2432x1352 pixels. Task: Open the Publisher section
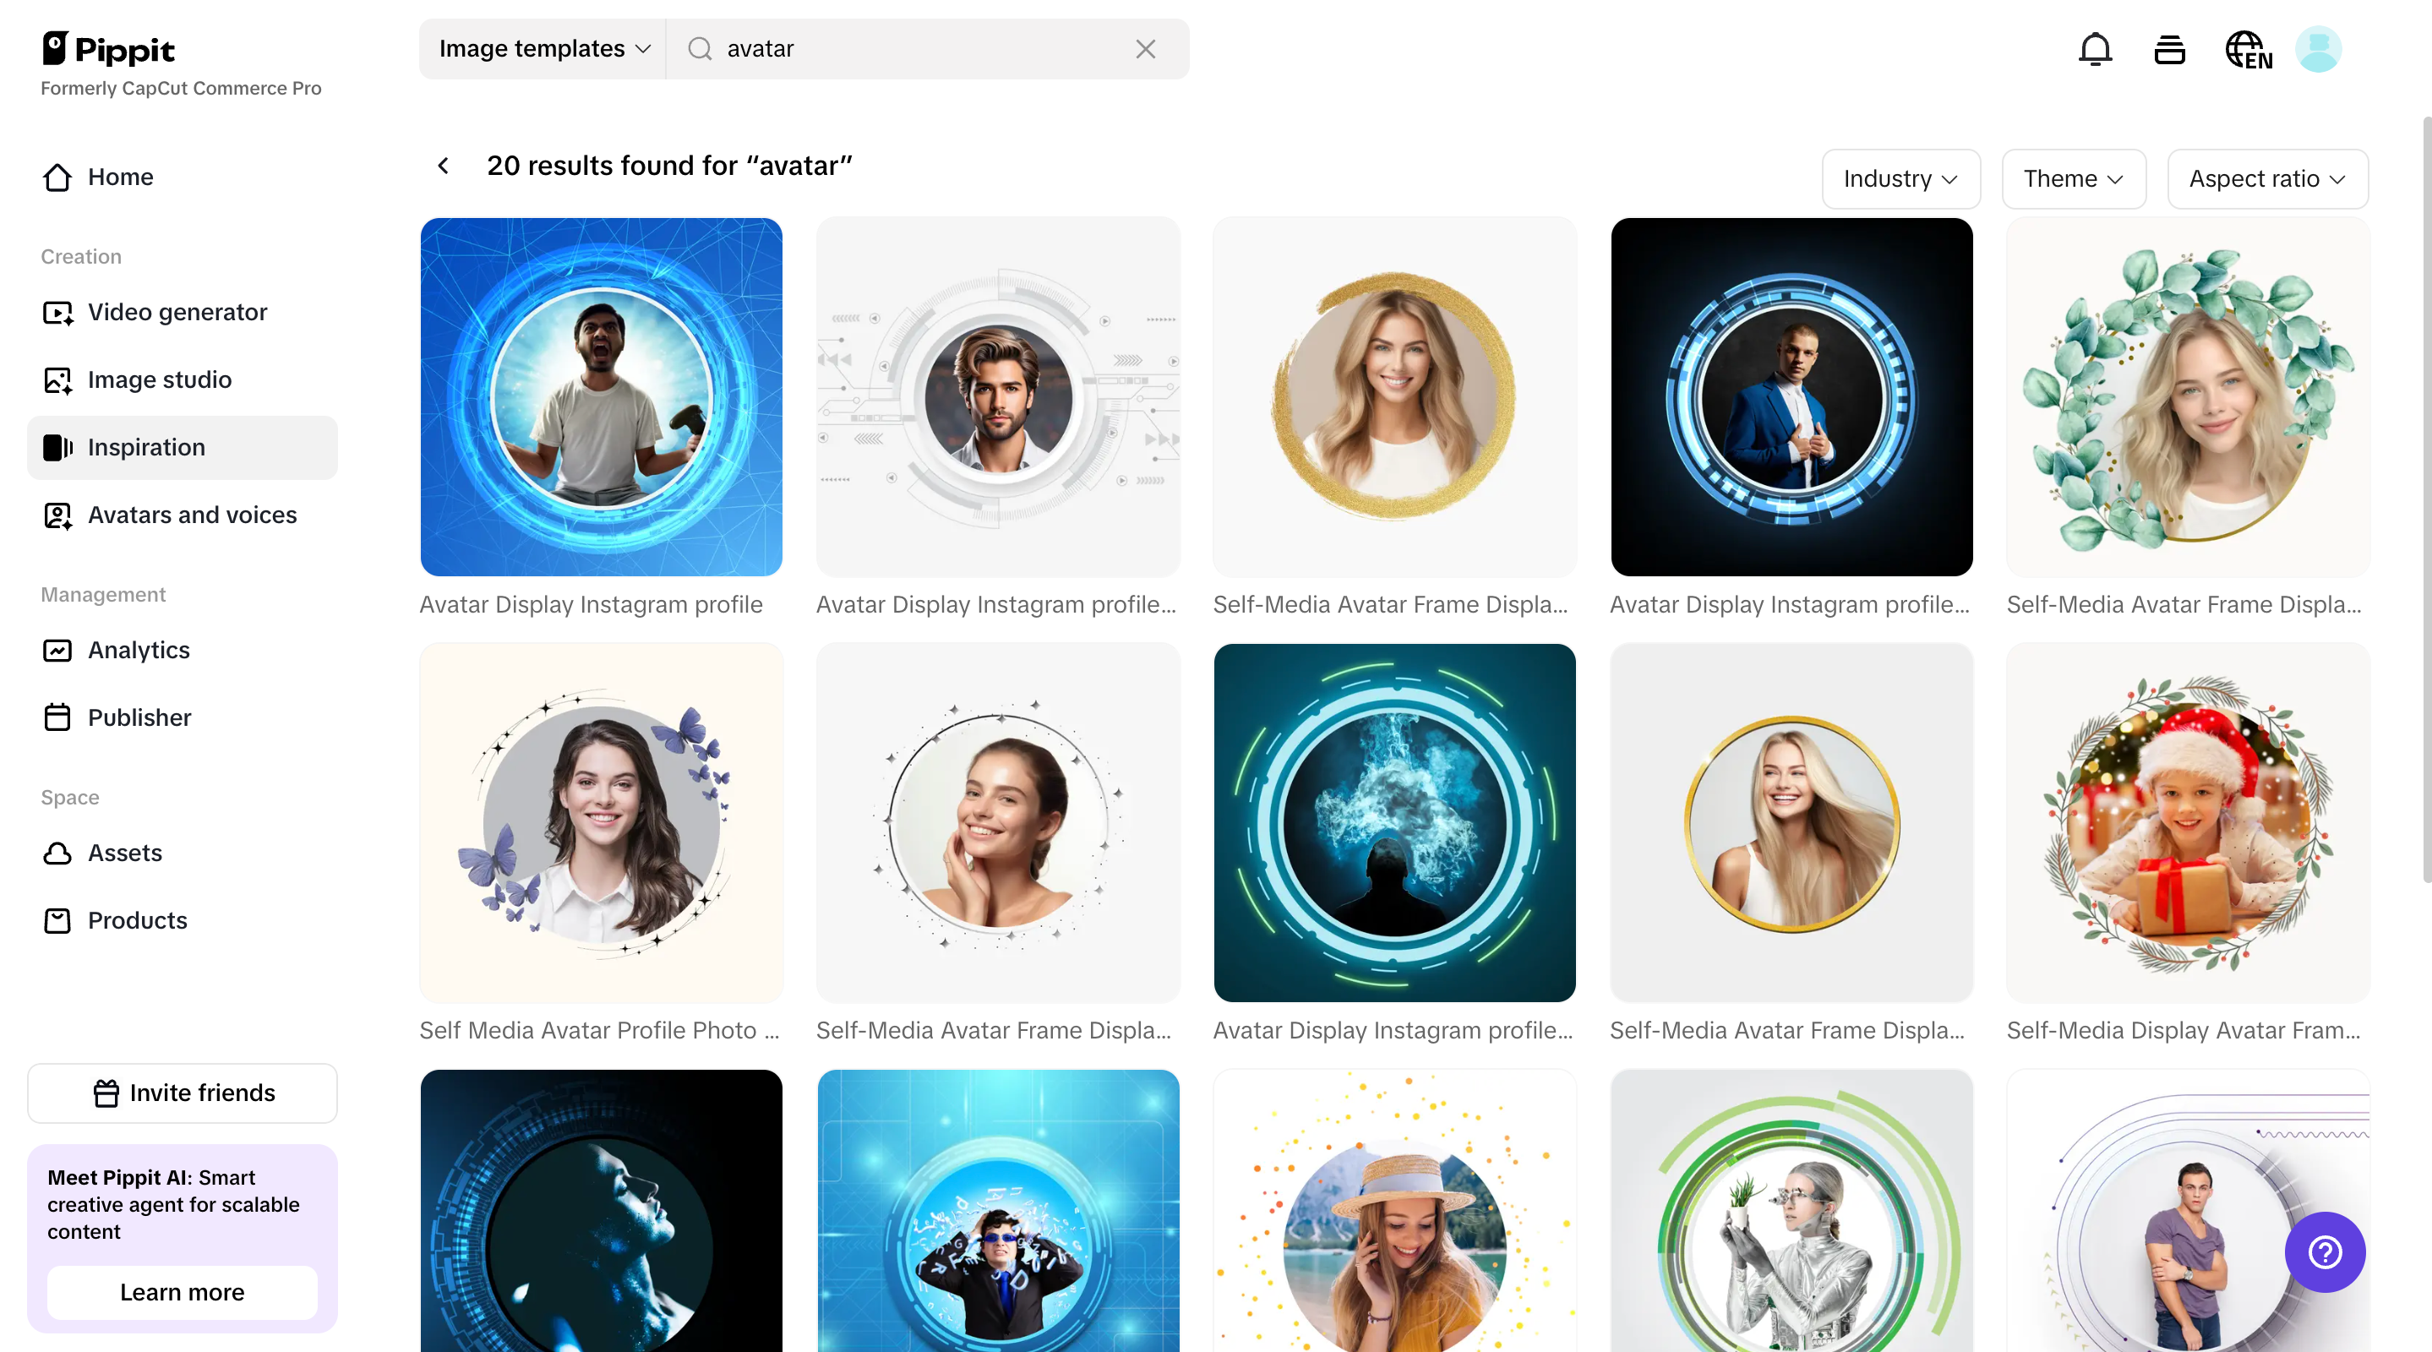(x=139, y=717)
